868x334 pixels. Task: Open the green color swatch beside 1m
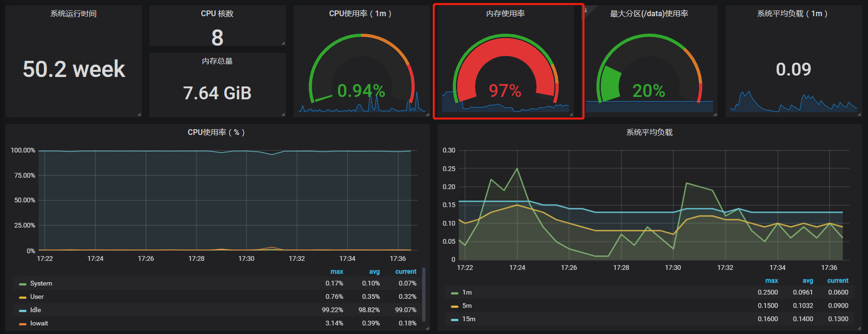coord(454,293)
